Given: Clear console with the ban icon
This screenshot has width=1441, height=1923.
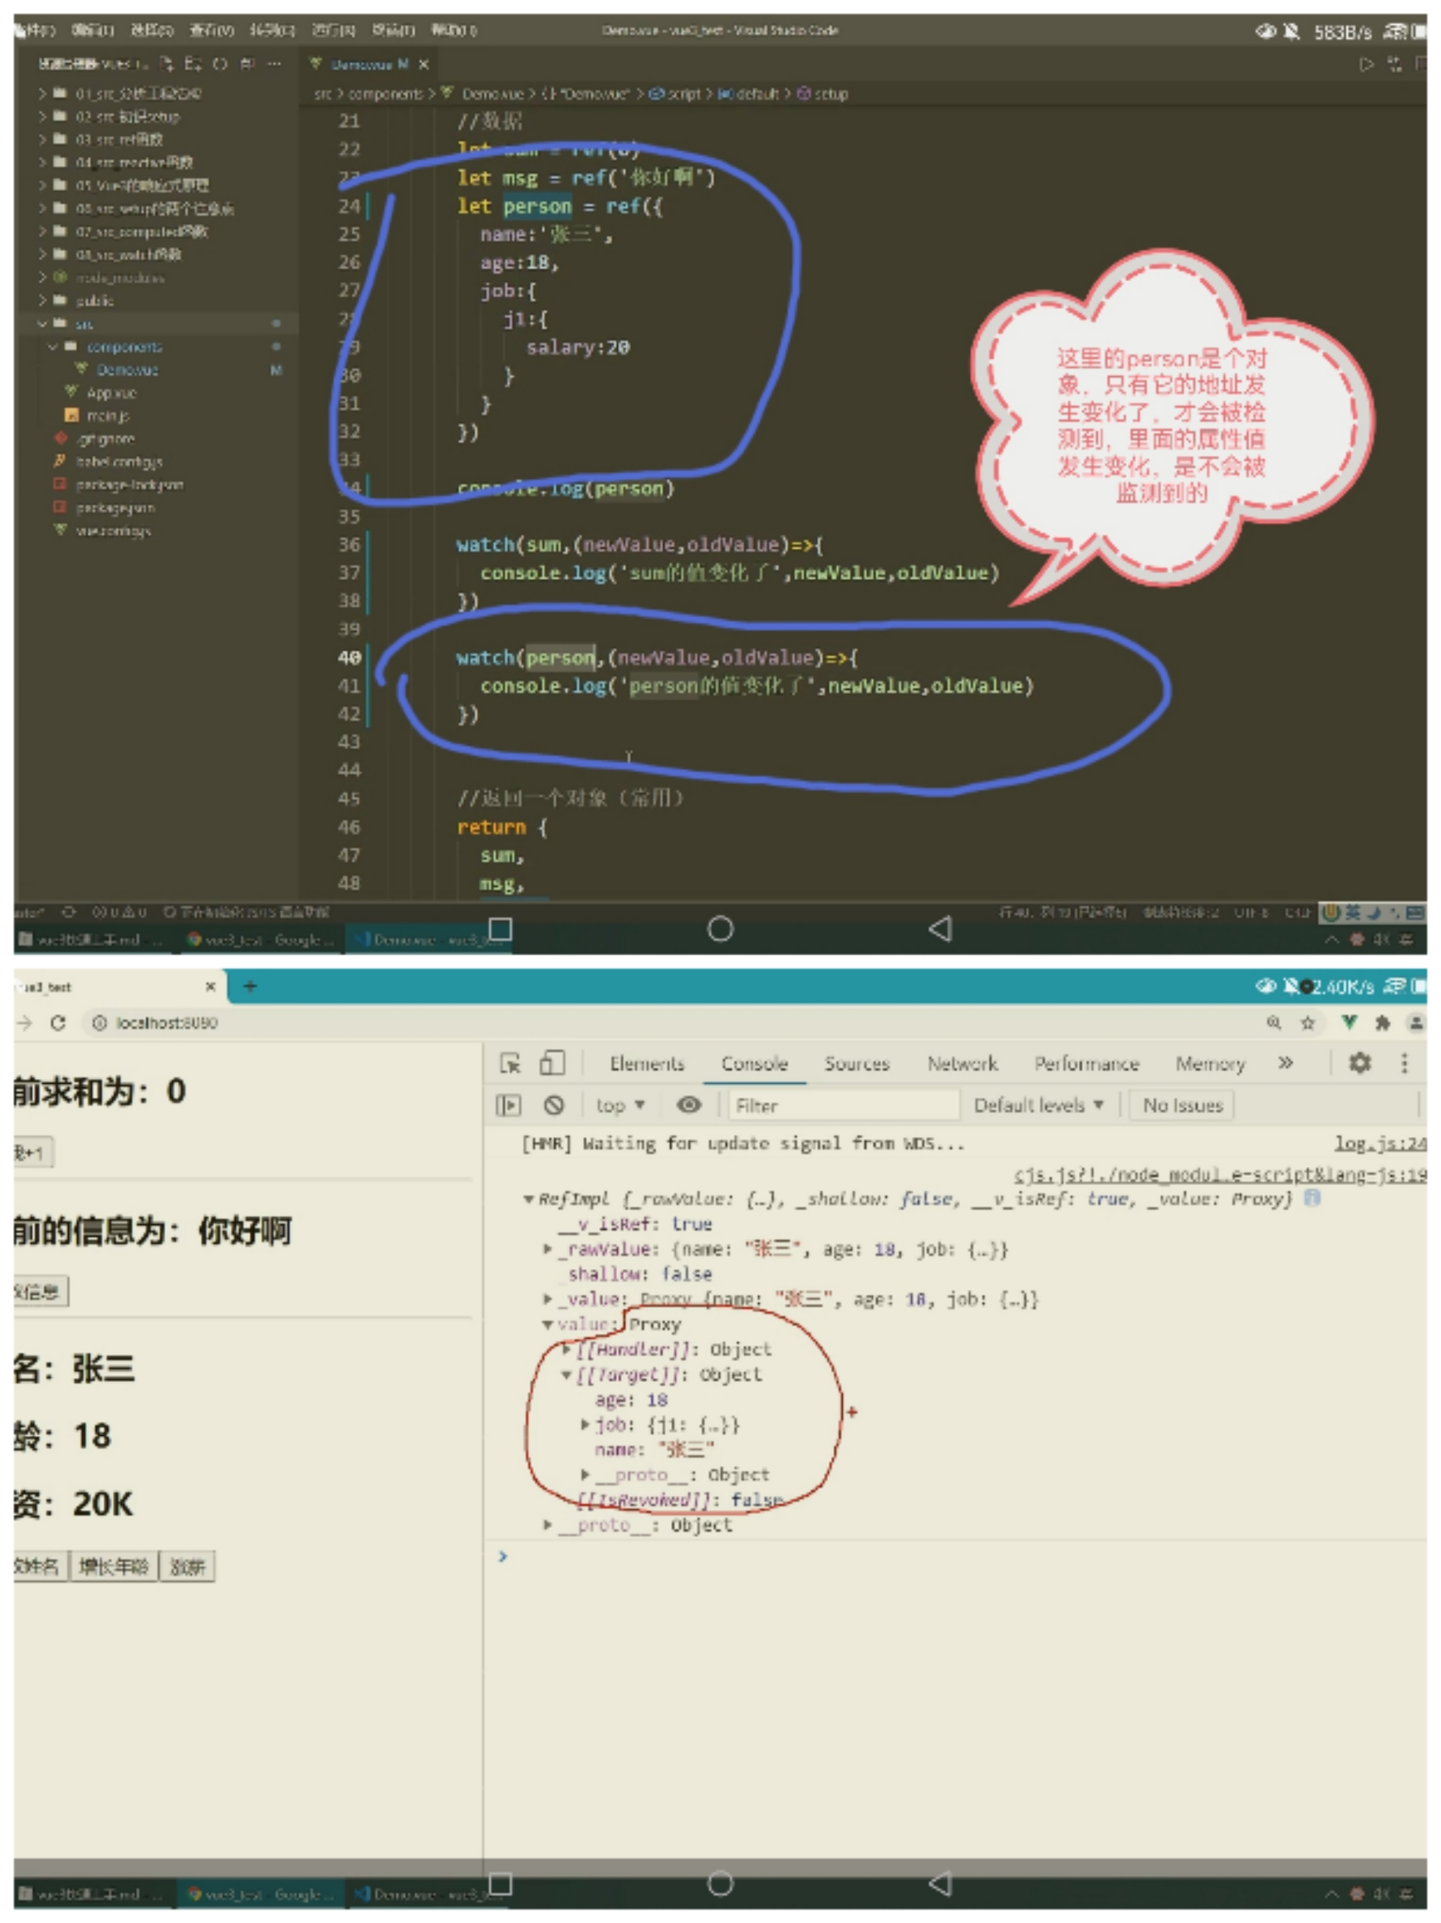Looking at the screenshot, I should click(x=554, y=1105).
